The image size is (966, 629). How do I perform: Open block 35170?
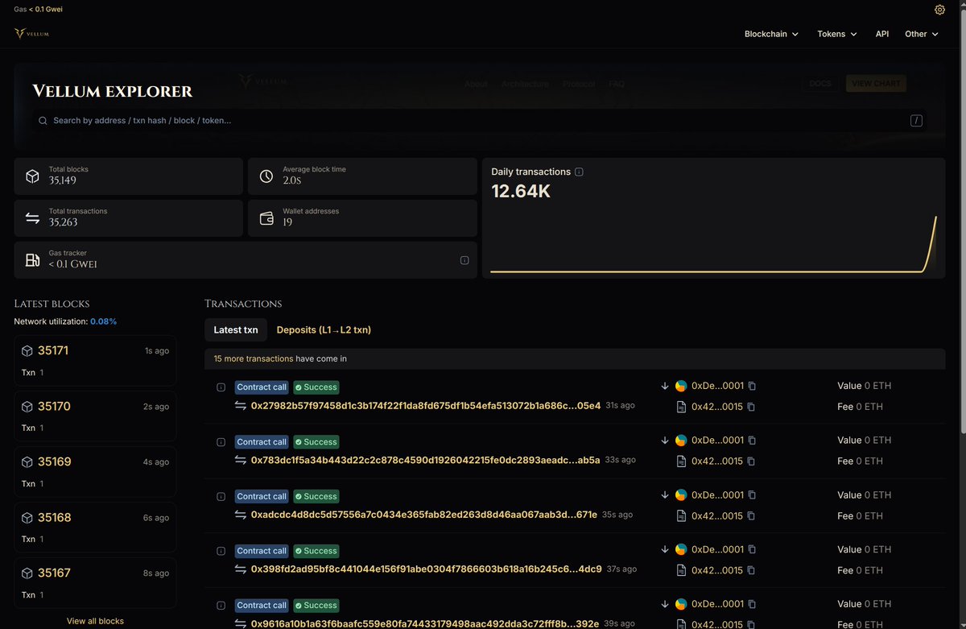point(54,407)
